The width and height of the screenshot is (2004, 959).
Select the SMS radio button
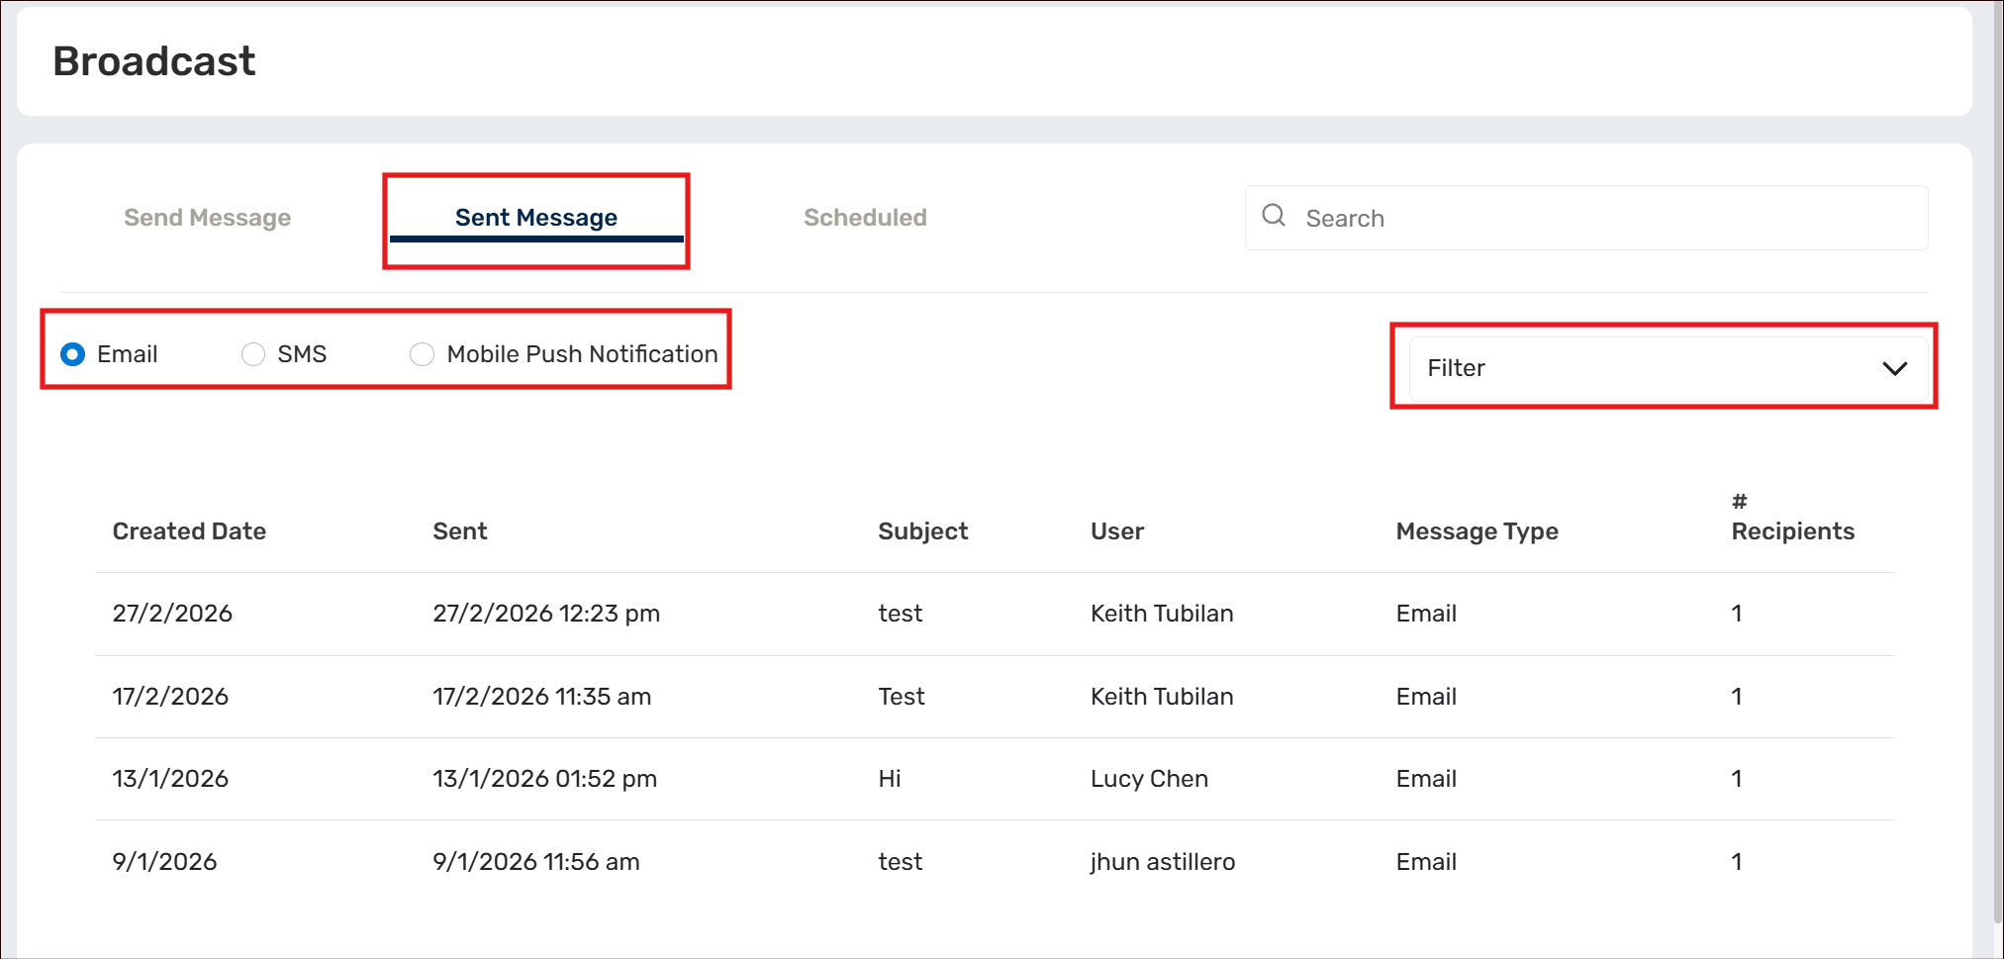click(x=253, y=354)
